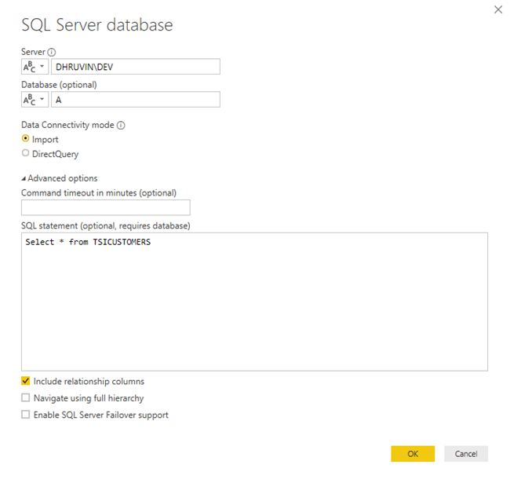
Task: Click the Database name input field
Action: coord(135,100)
